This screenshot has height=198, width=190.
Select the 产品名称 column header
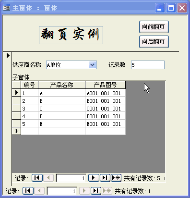(x=61, y=85)
